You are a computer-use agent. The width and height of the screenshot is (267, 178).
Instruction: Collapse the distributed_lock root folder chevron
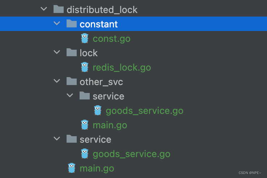[44, 9]
